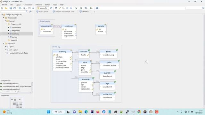Click the Open folder toolbar icon

coord(6,8)
